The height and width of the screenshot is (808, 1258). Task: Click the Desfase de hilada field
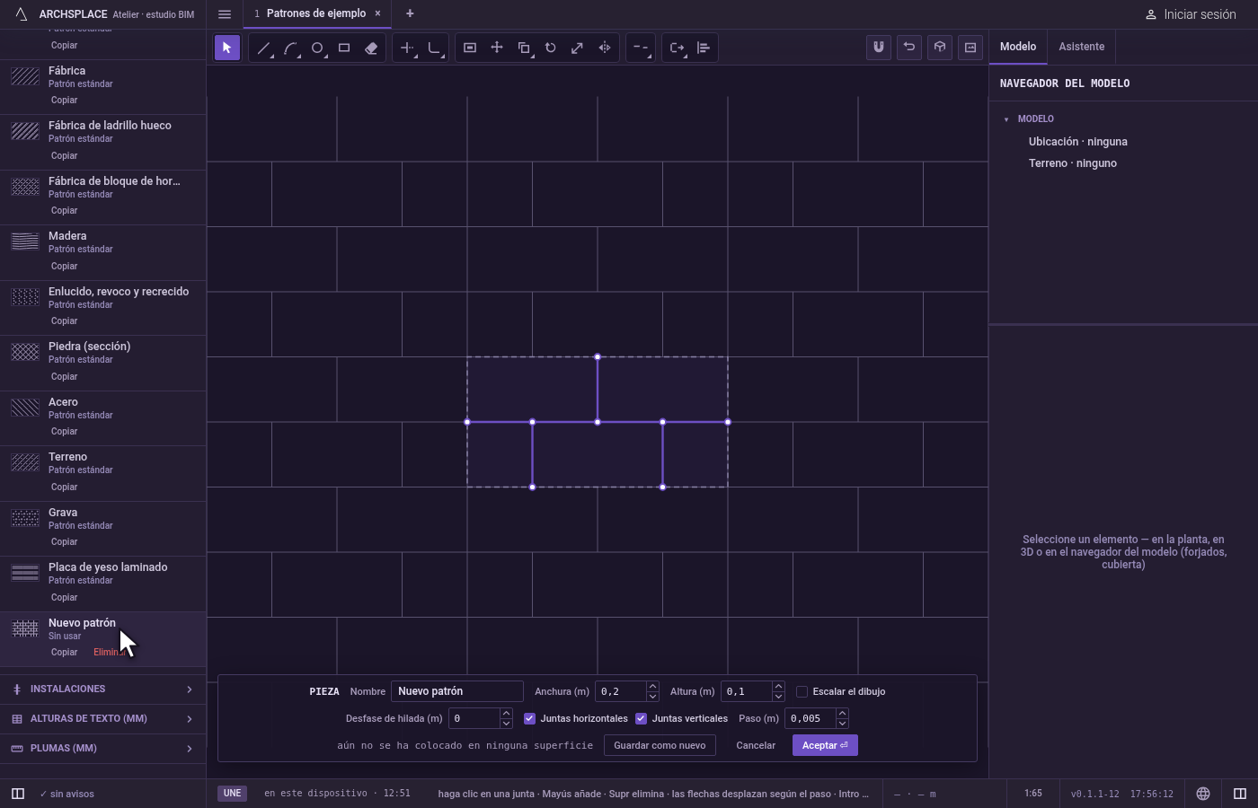(474, 718)
